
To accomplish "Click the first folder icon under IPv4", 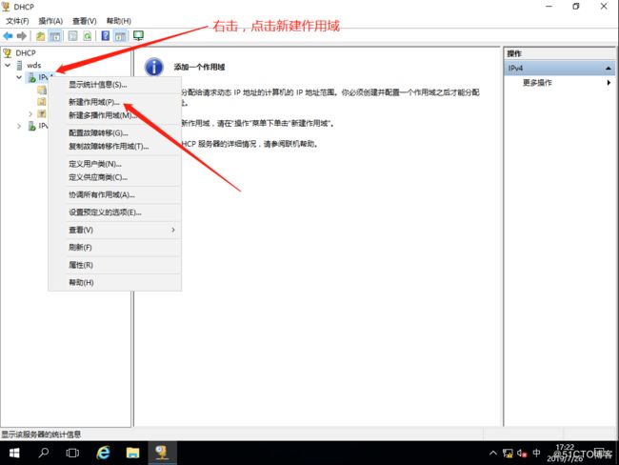I will coord(42,90).
